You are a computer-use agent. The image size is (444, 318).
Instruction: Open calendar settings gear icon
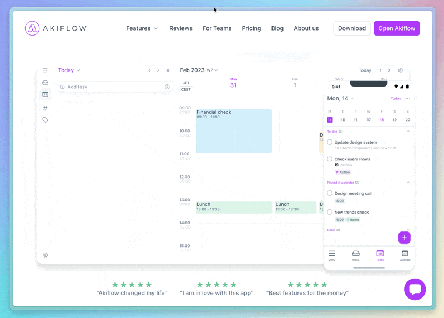(x=400, y=70)
